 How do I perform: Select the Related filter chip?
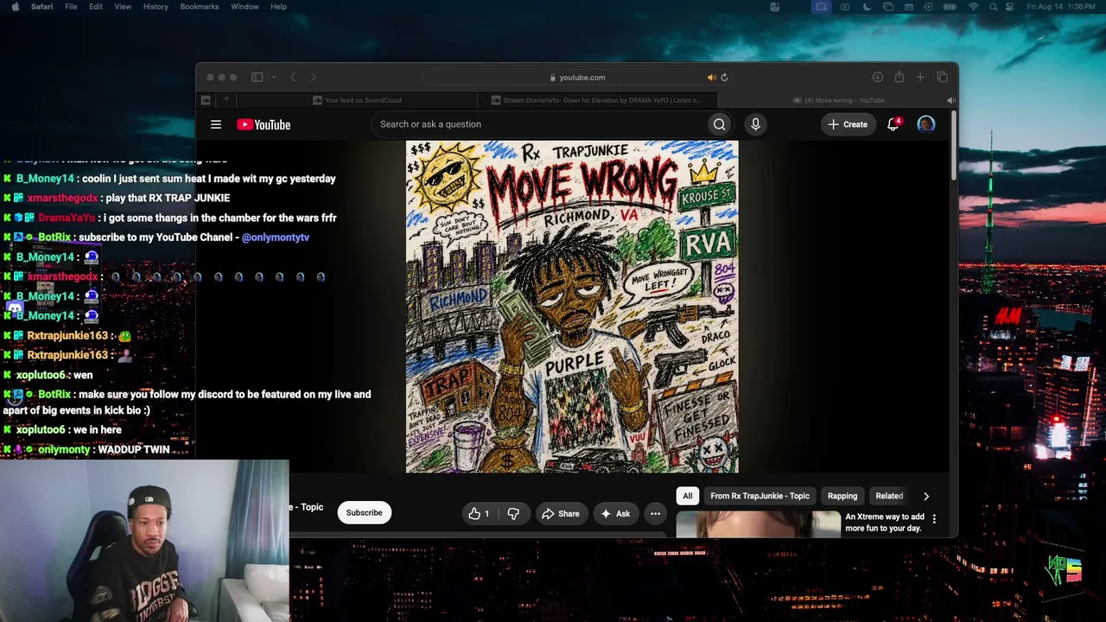tap(889, 496)
